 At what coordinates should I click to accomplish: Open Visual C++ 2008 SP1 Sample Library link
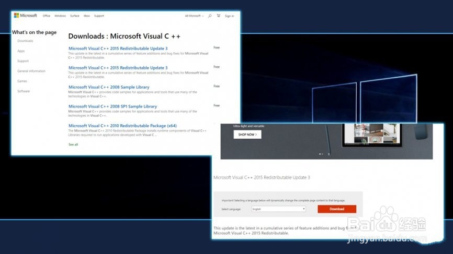(x=112, y=106)
